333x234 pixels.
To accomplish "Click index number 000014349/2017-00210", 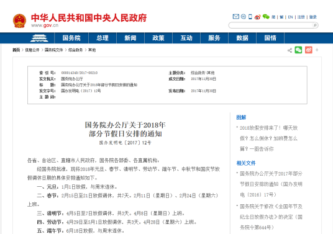I will tap(80, 73).
